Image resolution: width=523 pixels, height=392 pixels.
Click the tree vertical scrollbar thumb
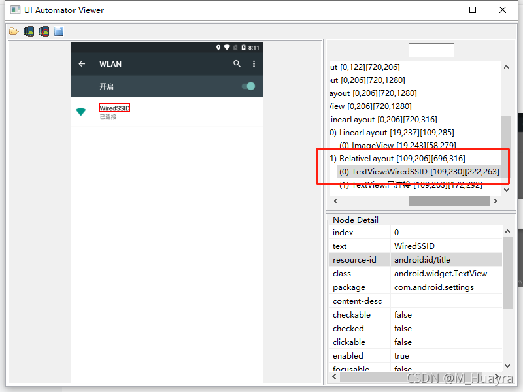506,148
